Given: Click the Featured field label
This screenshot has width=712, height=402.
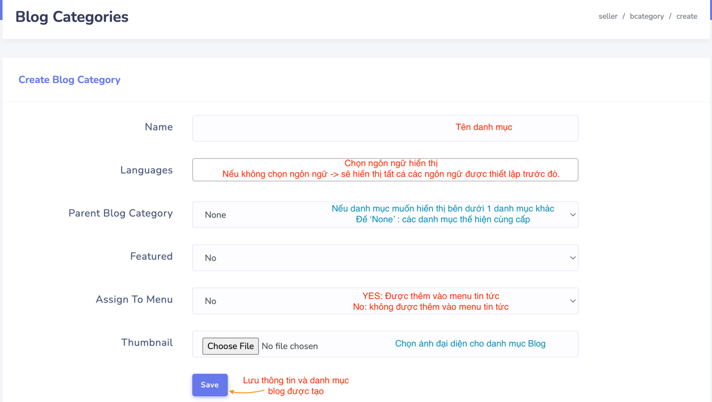Looking at the screenshot, I should tap(151, 257).
